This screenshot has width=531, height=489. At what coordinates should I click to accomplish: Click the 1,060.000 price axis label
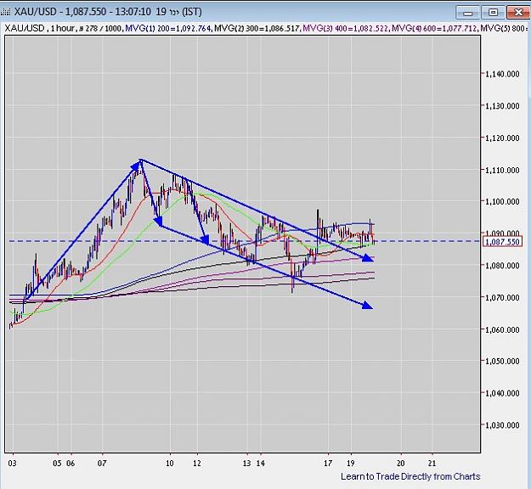pyautogui.click(x=502, y=329)
